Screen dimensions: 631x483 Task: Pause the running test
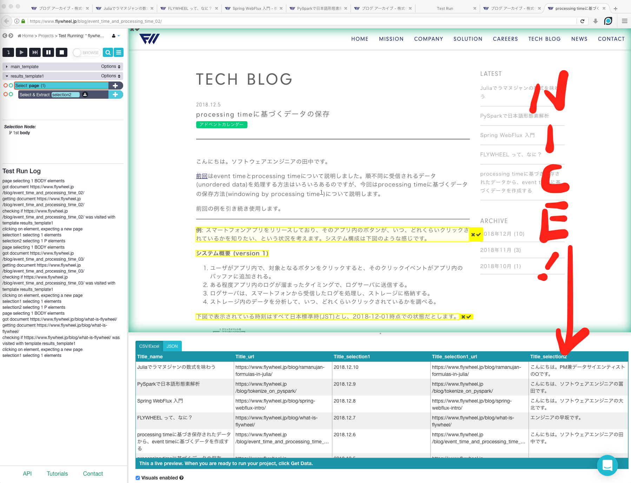click(x=48, y=52)
